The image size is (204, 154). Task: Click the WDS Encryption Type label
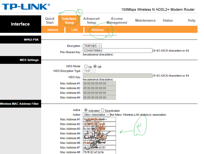coord(67,71)
